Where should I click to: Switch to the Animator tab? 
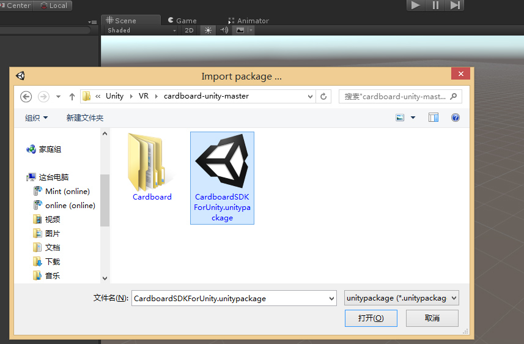(248, 20)
